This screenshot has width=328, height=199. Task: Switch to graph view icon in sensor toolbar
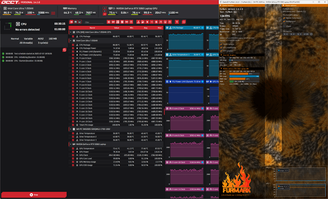point(80,22)
